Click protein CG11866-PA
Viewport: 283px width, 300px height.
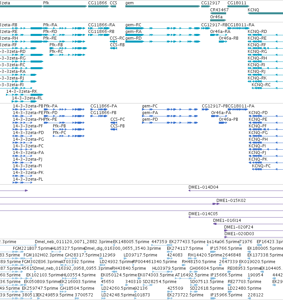[104, 106]
